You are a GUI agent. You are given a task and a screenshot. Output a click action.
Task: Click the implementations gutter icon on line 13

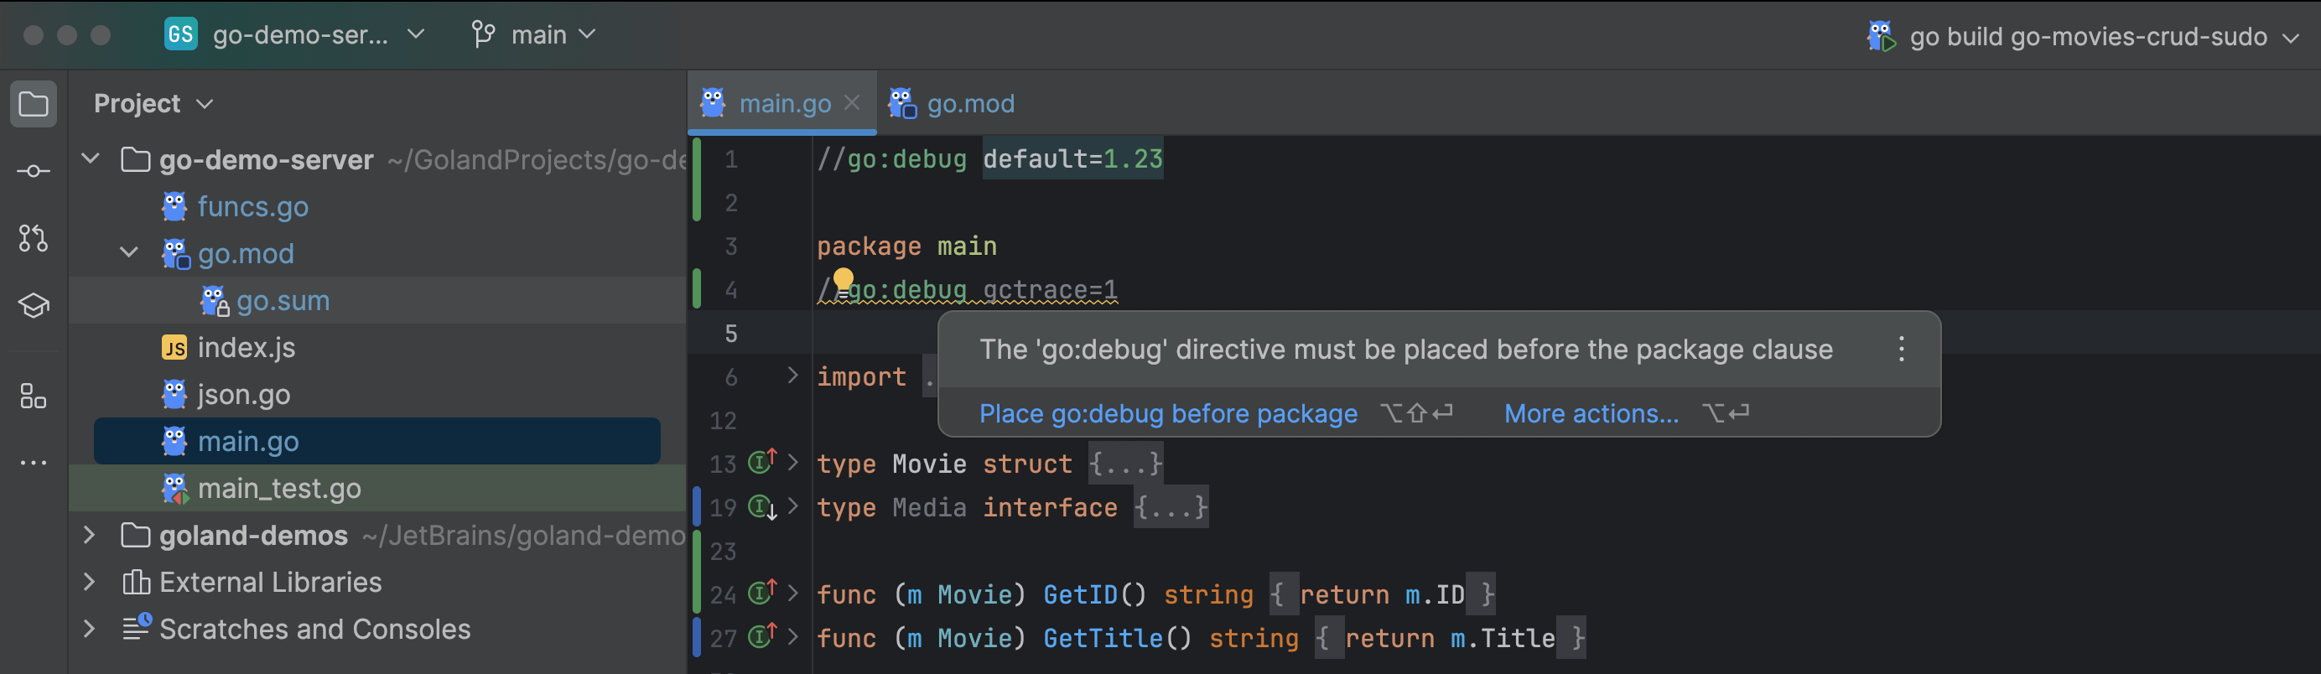(x=761, y=463)
